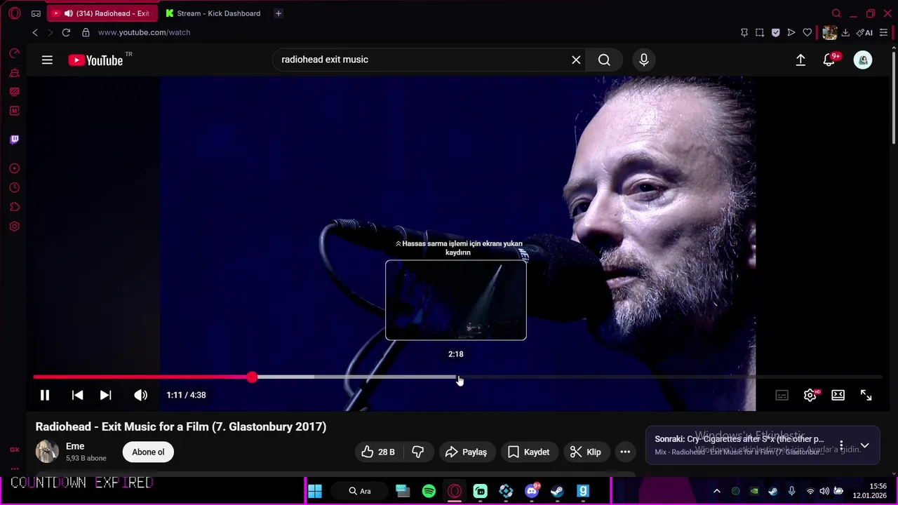Open History clock icon in sidebar
Screen dimensions: 898x505
click(x=14, y=188)
